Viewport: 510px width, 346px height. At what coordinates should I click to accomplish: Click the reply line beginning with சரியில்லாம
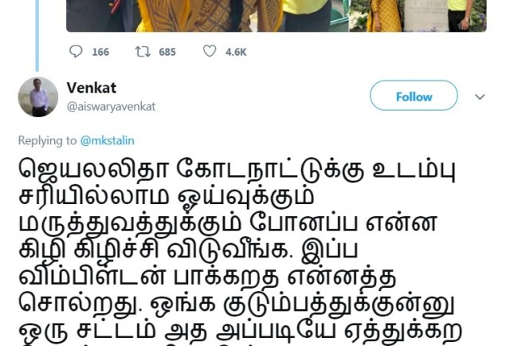167,197
